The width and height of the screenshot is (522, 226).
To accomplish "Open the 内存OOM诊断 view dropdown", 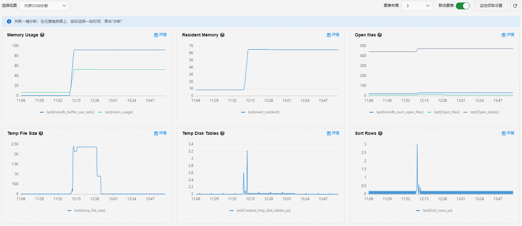I will coord(44,6).
